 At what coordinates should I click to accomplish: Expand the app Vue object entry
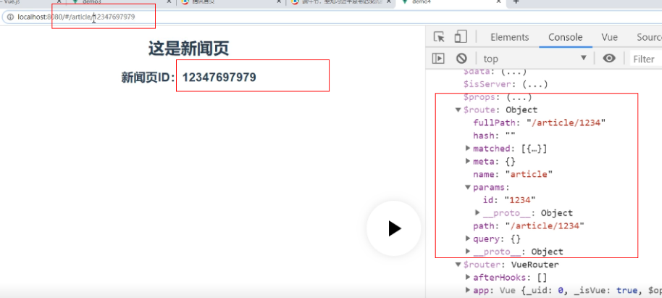pyautogui.click(x=467, y=290)
